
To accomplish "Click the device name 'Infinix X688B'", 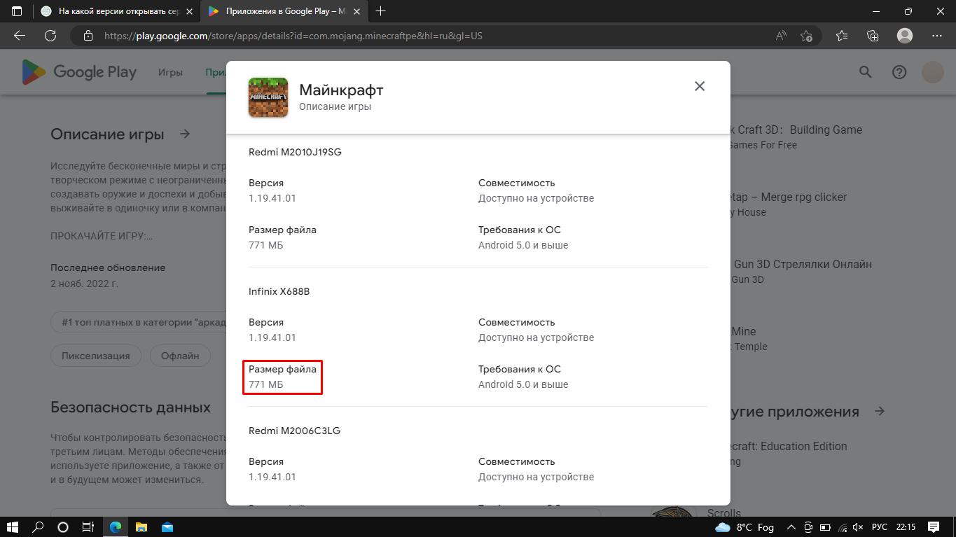I will click(279, 291).
